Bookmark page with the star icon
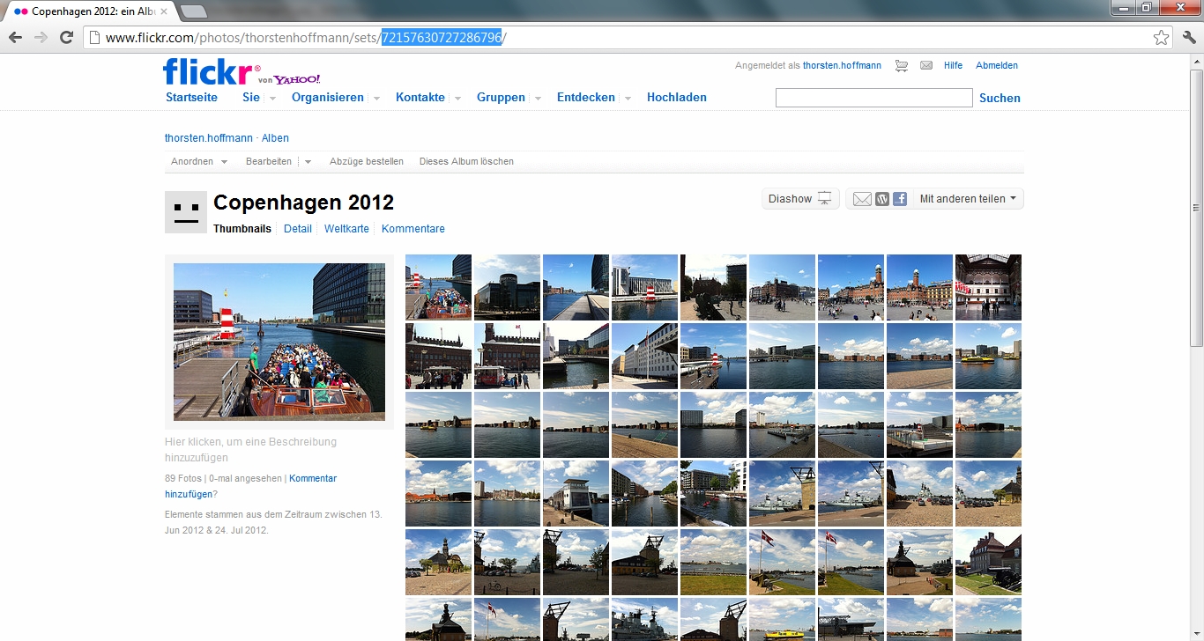 1161,38
